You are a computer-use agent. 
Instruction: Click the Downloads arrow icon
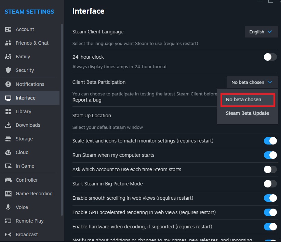pos(8,125)
